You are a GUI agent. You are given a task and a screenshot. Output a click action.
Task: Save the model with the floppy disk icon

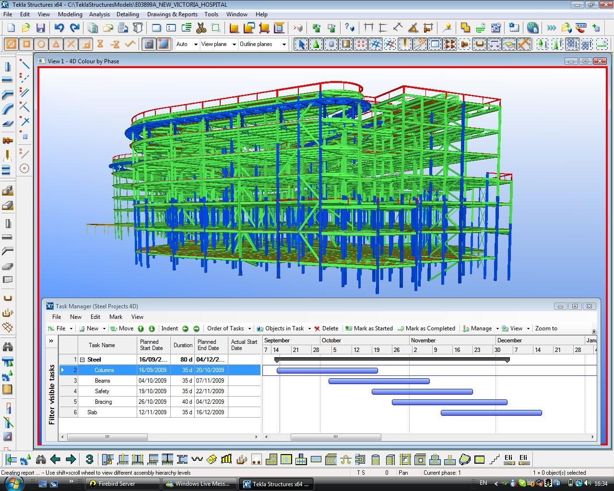40,28
